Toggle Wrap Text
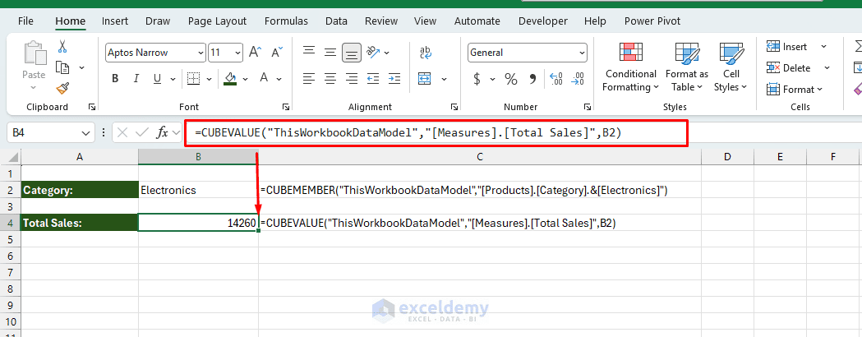The height and width of the screenshot is (337, 862). click(425, 53)
